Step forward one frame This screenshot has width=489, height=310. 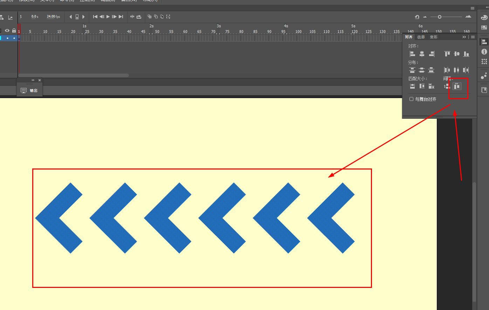(114, 16)
